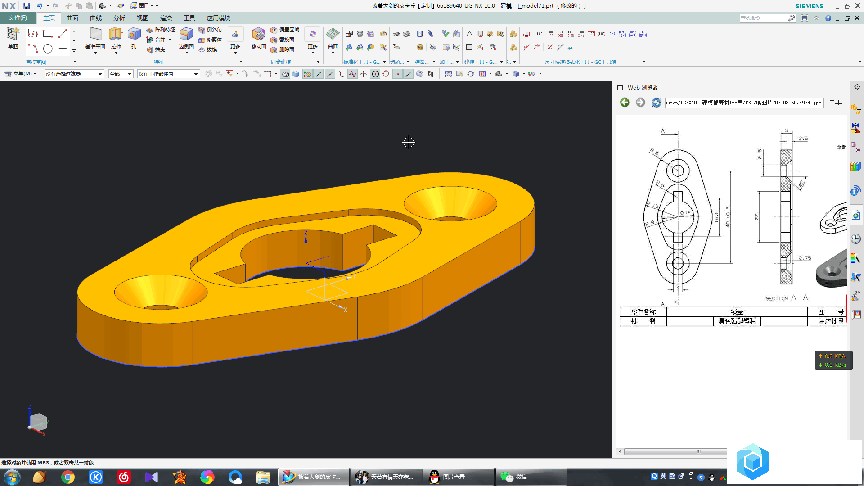Click the Web browser refresh button
This screenshot has width=864, height=486.
[657, 103]
